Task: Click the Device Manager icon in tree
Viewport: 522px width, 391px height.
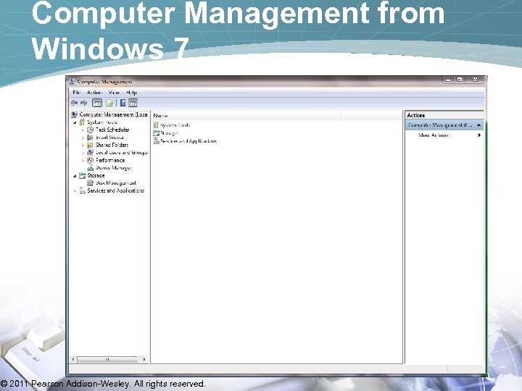Action: 90,168
